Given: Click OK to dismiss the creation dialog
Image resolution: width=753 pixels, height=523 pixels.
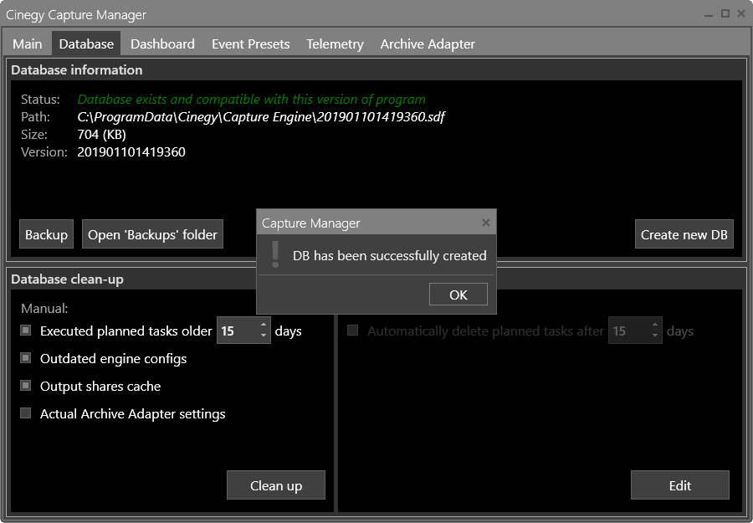Looking at the screenshot, I should coord(458,294).
